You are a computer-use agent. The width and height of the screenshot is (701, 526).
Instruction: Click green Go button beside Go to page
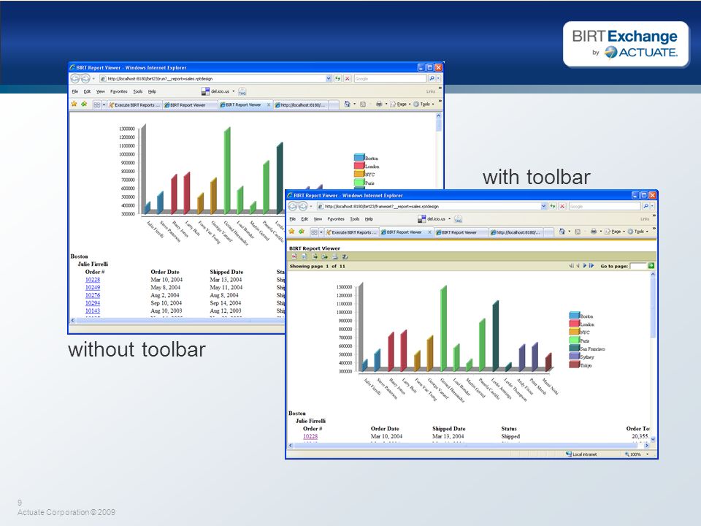pyautogui.click(x=651, y=266)
